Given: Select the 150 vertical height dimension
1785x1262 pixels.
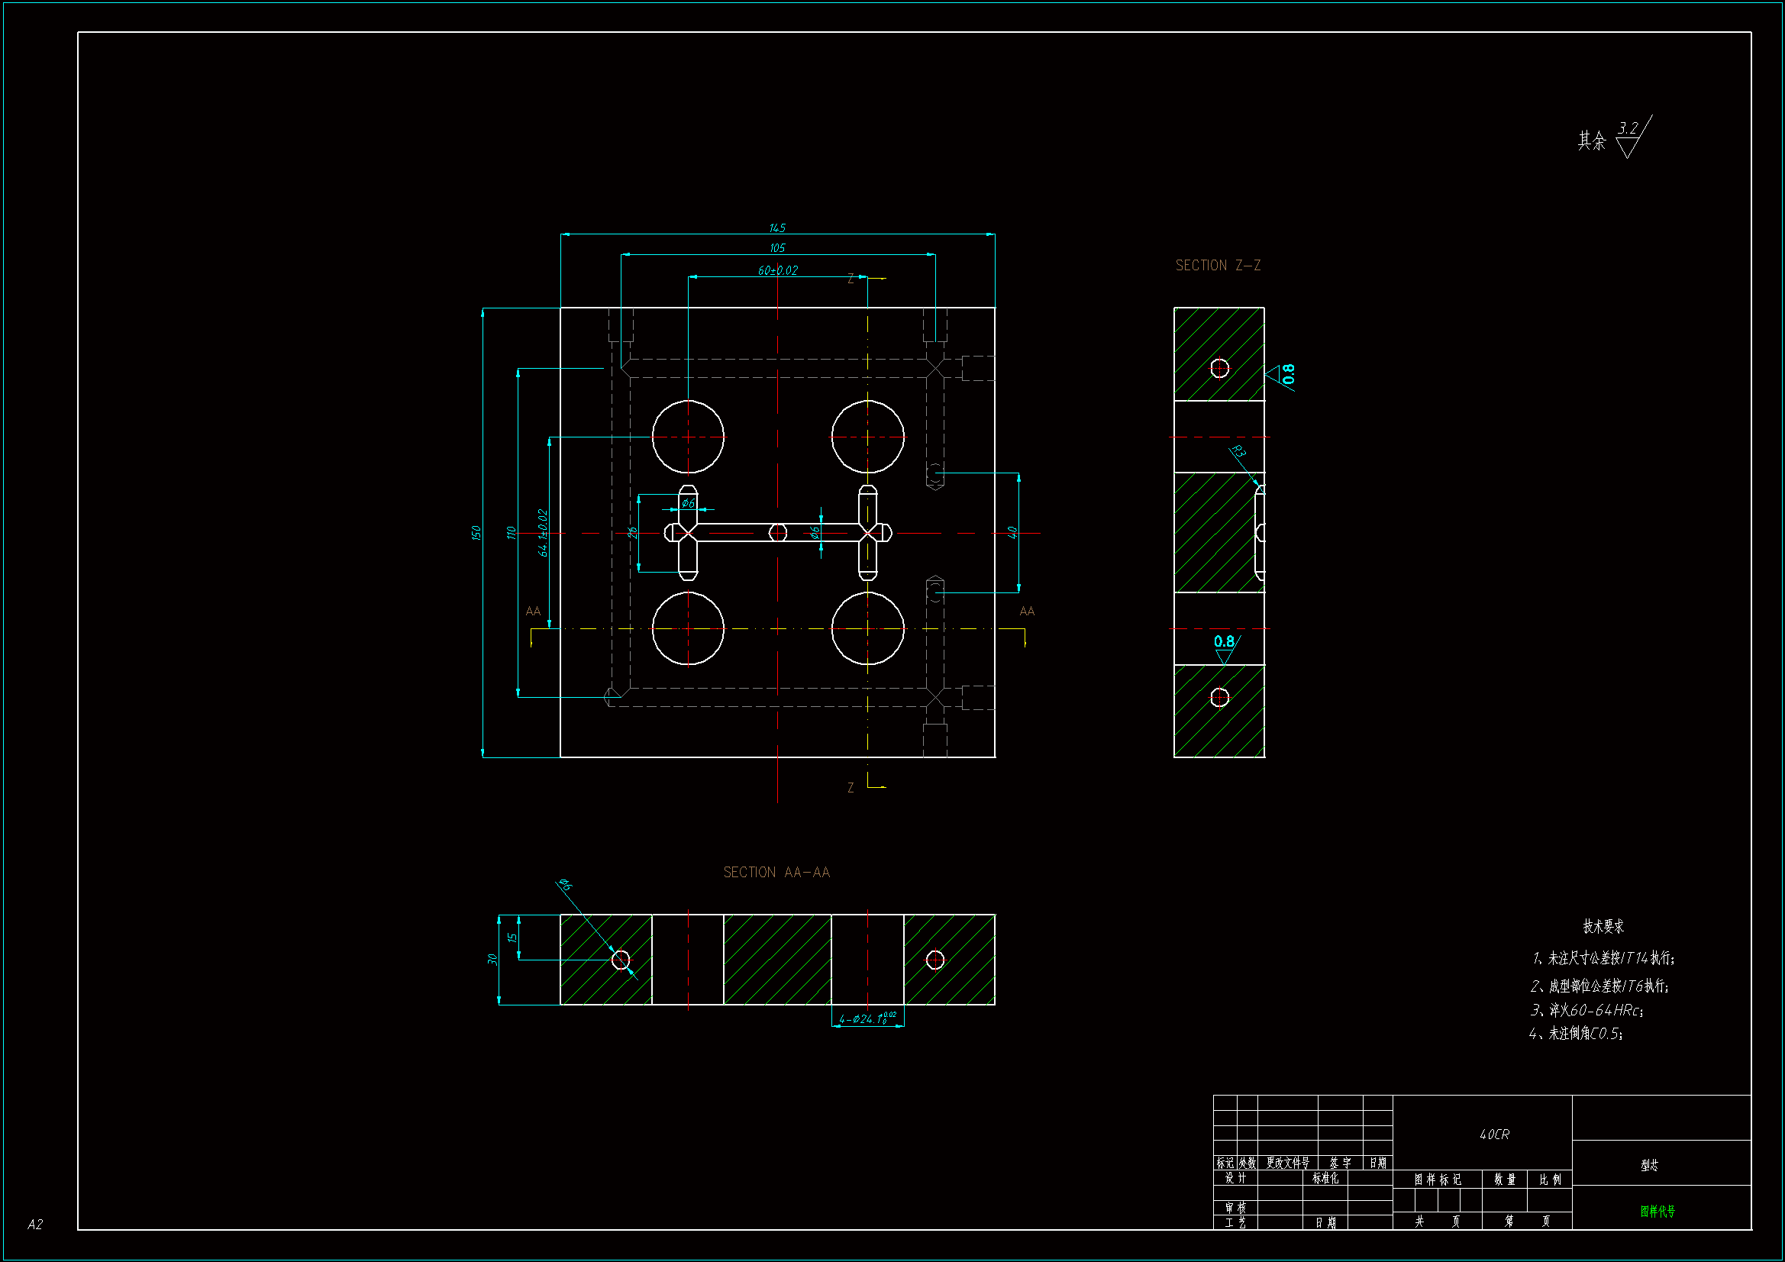Looking at the screenshot, I should [476, 533].
